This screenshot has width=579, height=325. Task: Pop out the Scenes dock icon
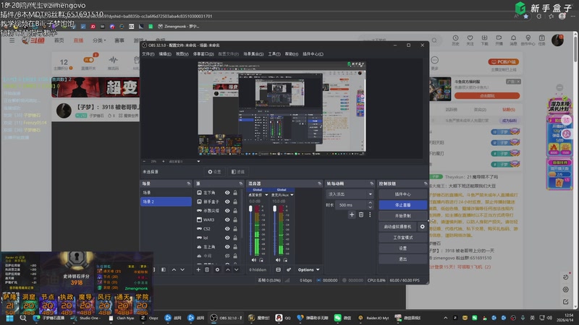pyautogui.click(x=189, y=183)
